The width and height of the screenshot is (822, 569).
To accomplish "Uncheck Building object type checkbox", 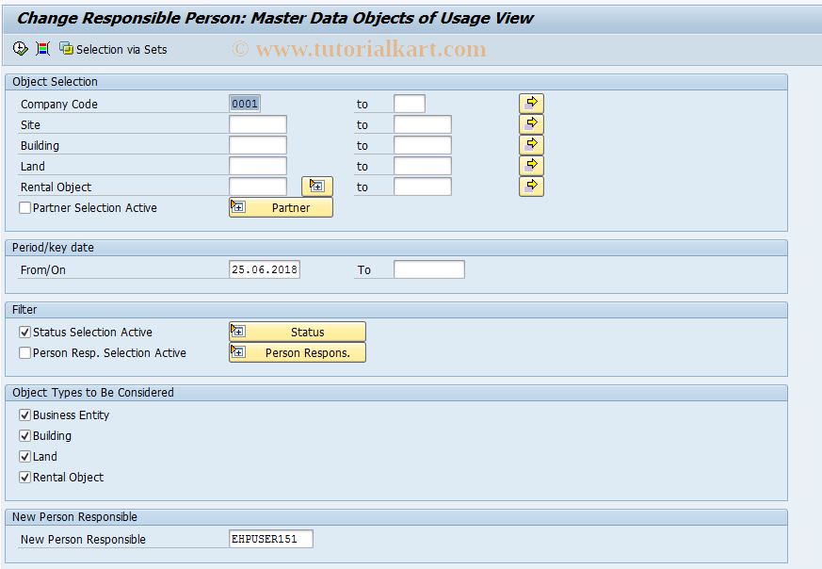I will click(24, 436).
